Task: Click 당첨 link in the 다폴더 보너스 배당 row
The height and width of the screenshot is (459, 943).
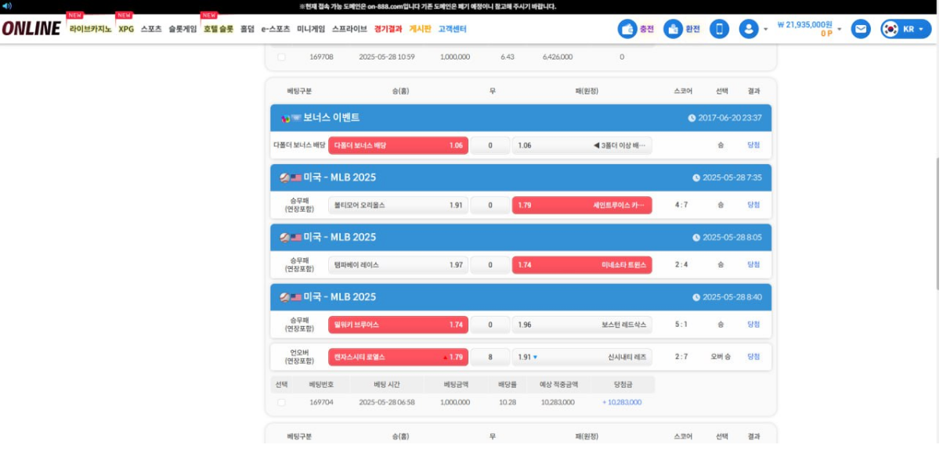Action: pos(753,145)
